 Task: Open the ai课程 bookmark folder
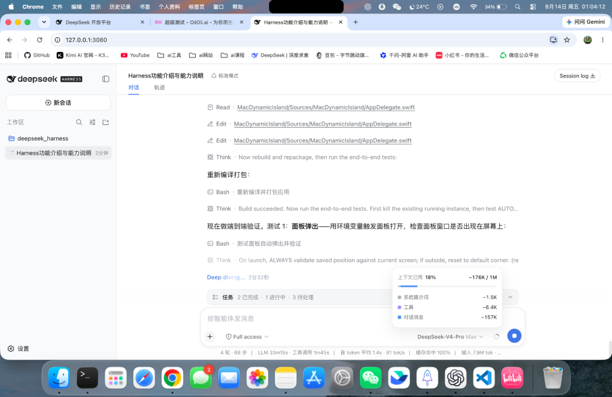tap(232, 55)
